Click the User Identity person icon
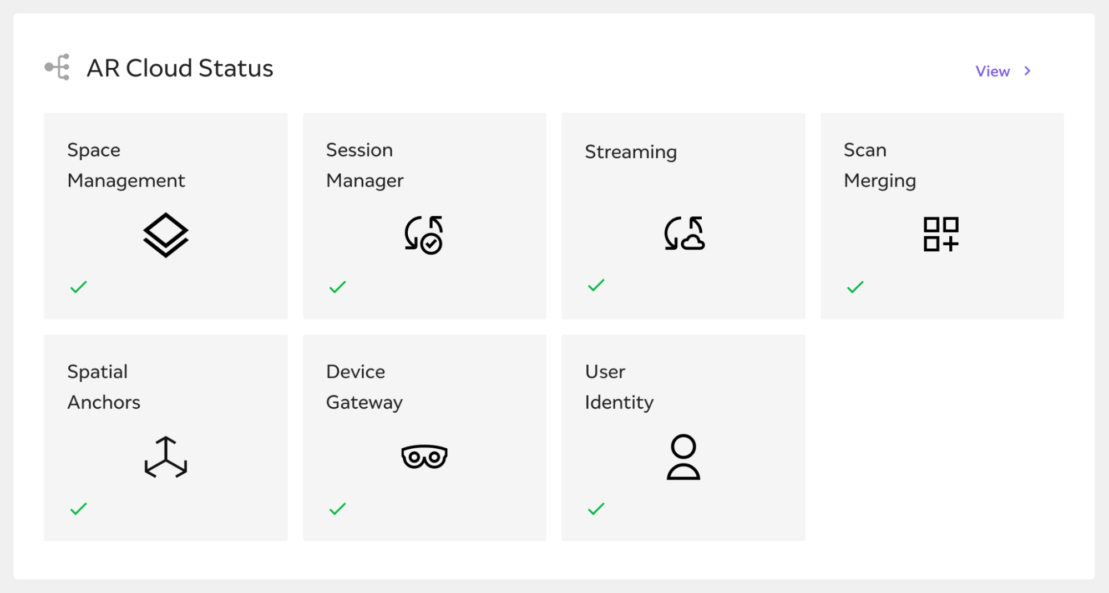 (683, 457)
